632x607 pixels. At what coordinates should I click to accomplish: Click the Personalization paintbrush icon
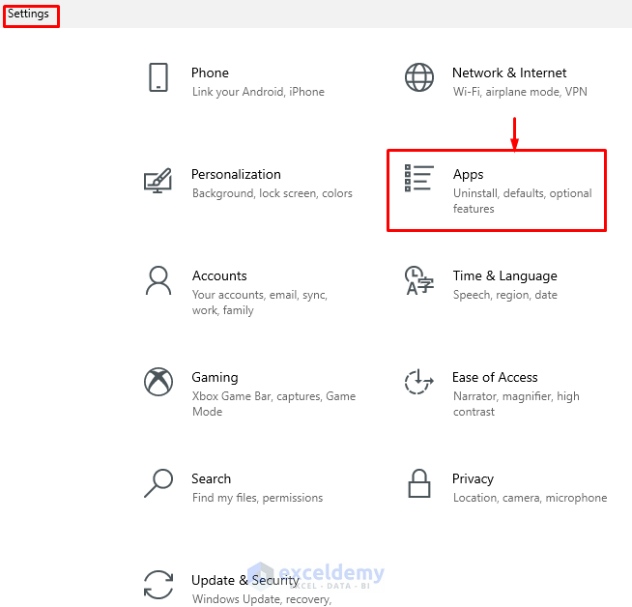(158, 180)
